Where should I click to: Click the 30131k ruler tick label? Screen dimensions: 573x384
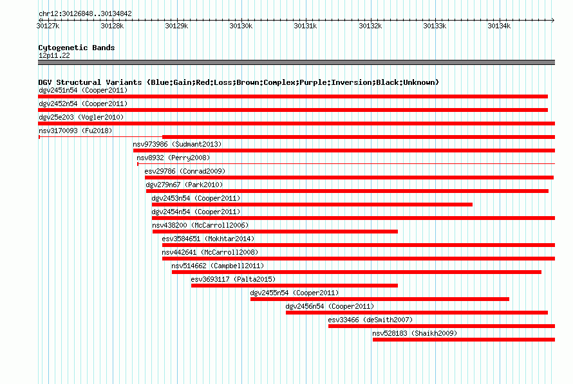click(x=305, y=26)
